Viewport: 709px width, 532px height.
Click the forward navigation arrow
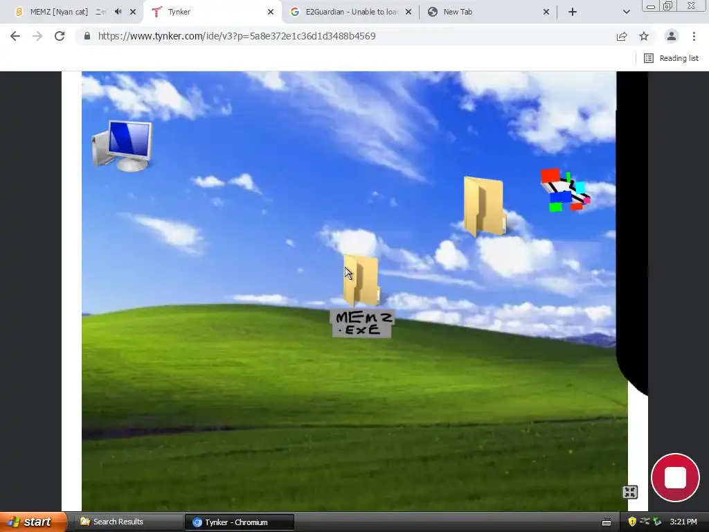click(37, 36)
